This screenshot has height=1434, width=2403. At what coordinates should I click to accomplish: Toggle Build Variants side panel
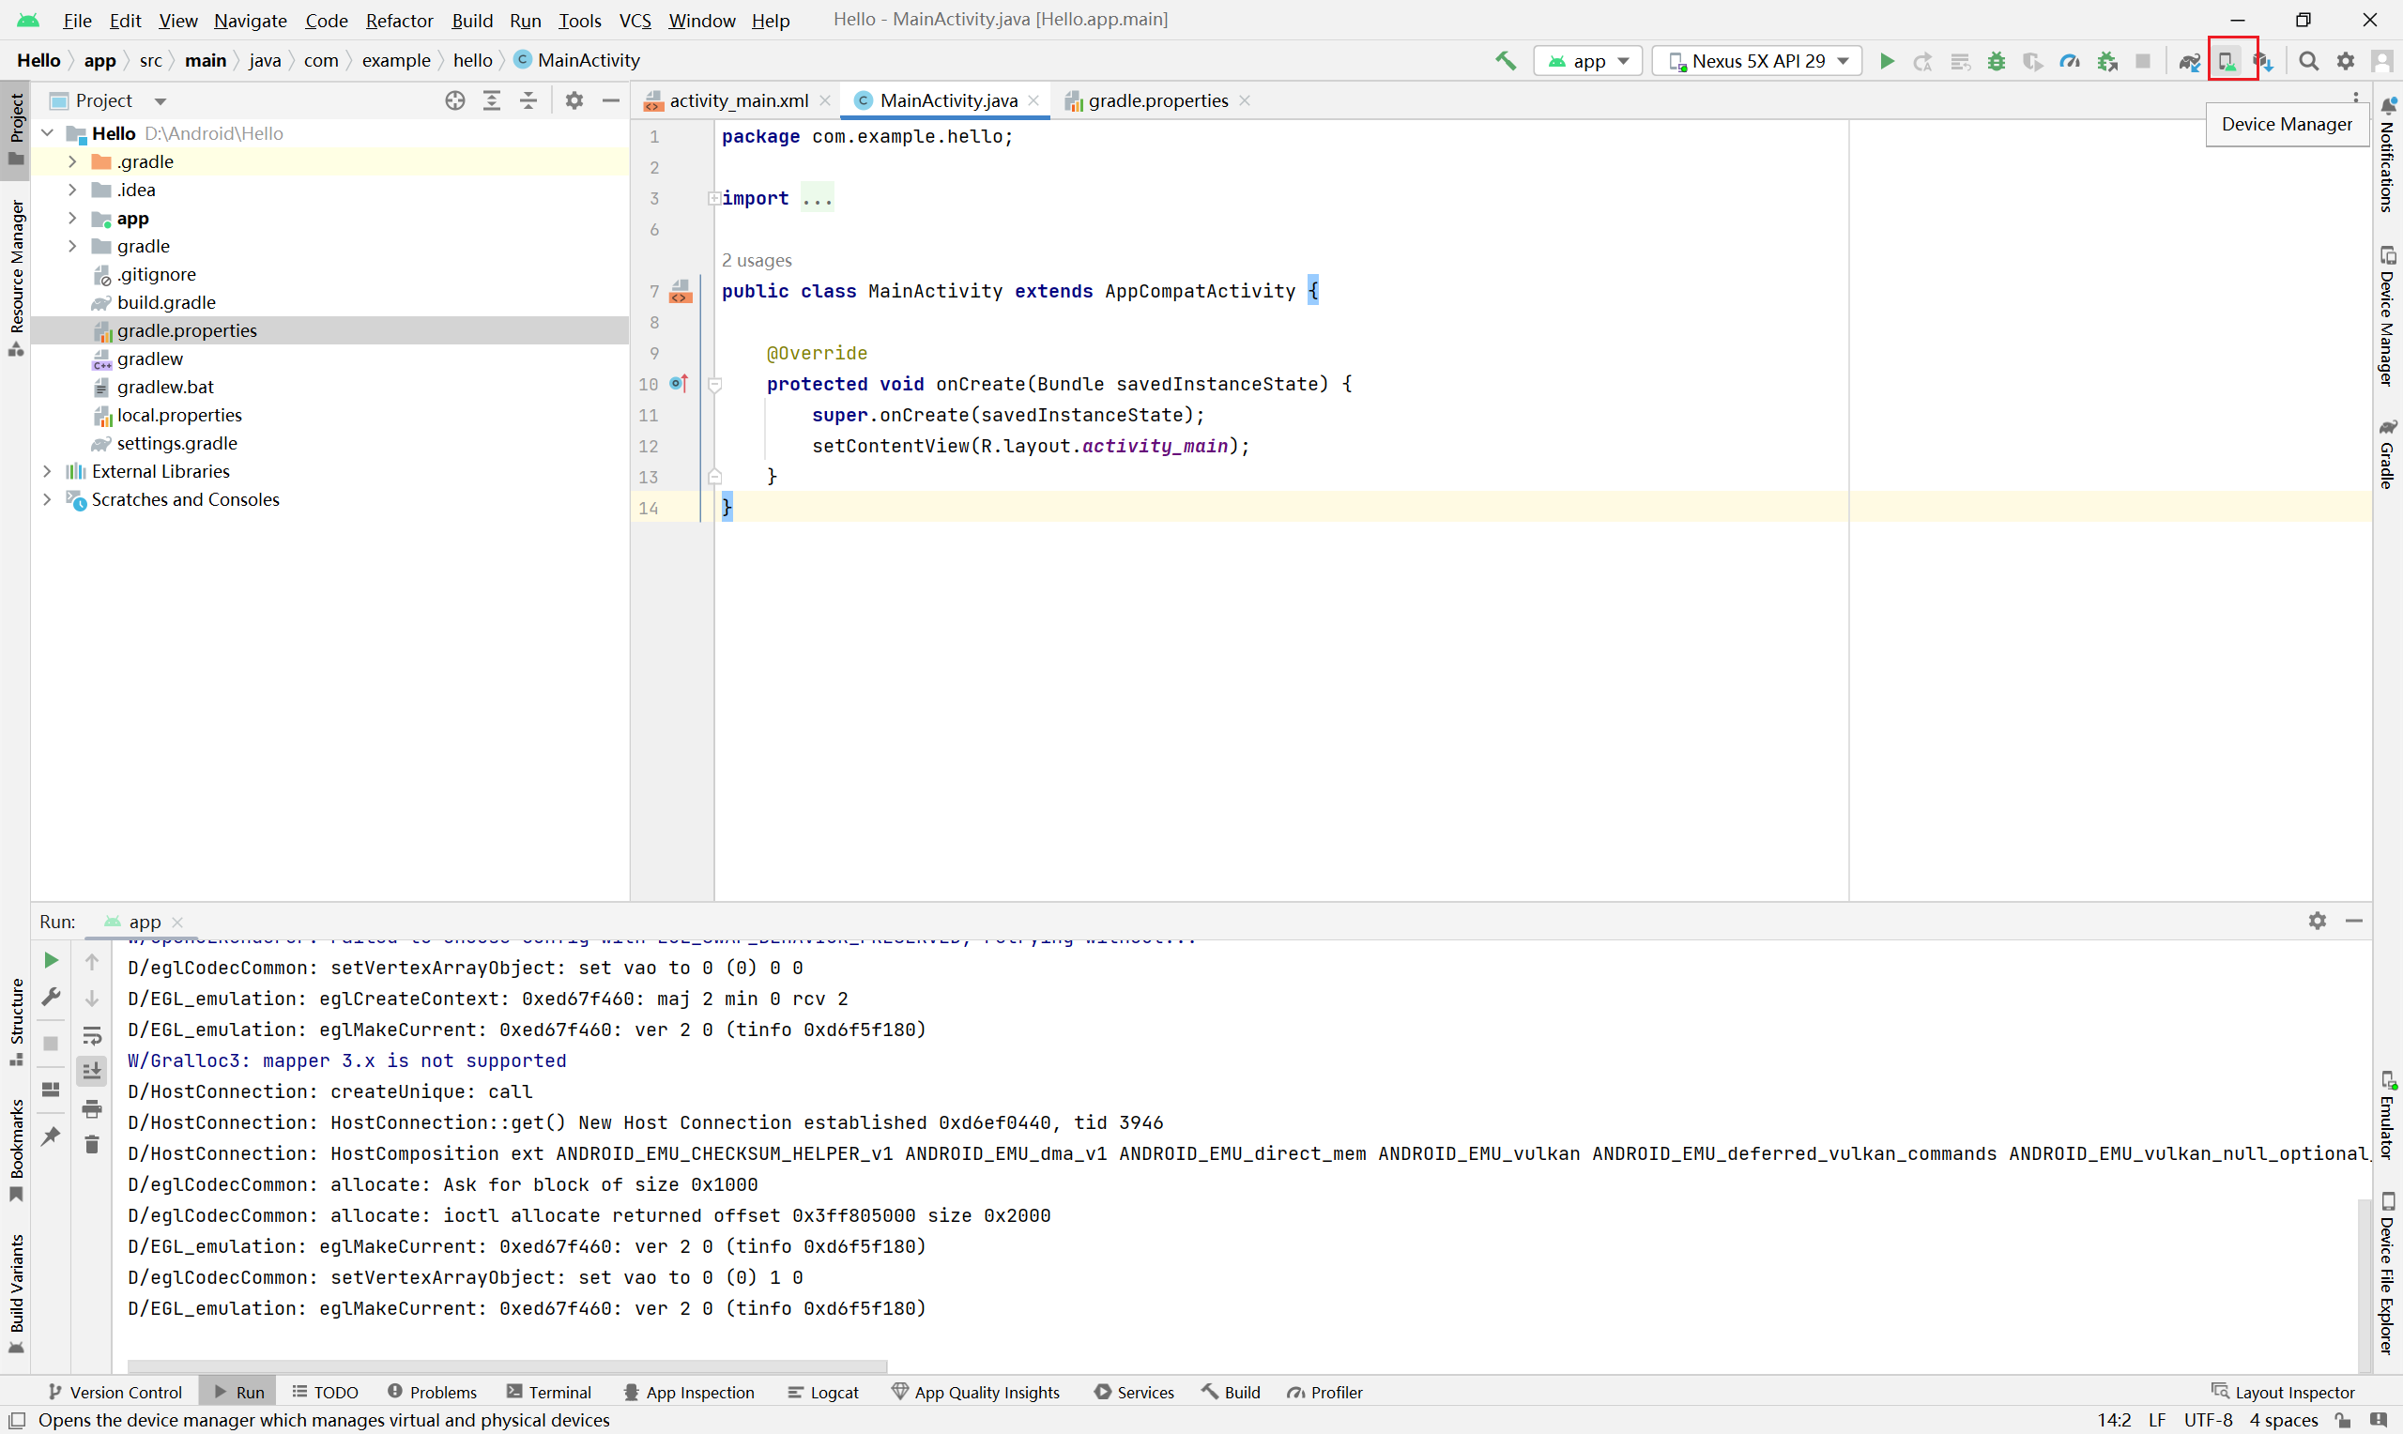(x=16, y=1295)
